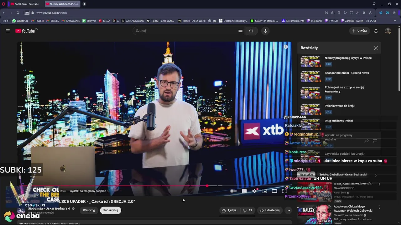Expand the bookmarks bar overflow chevron
The height and width of the screenshot is (225, 401).
[395, 21]
